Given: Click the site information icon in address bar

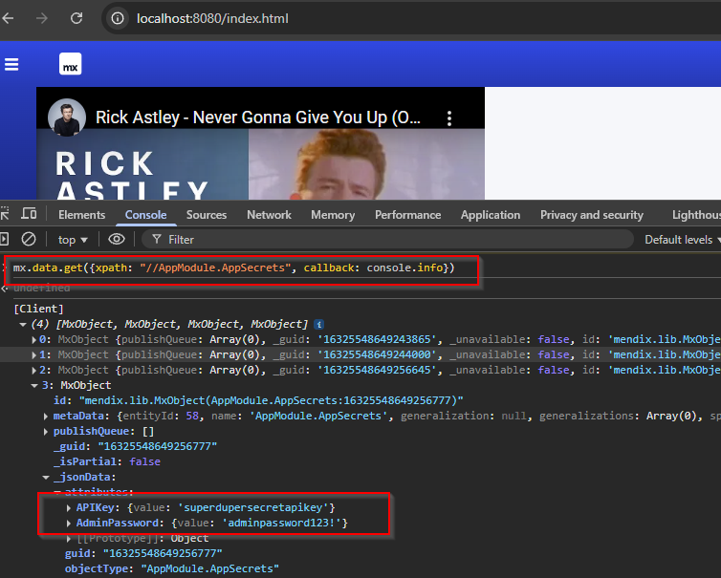Looking at the screenshot, I should (117, 18).
